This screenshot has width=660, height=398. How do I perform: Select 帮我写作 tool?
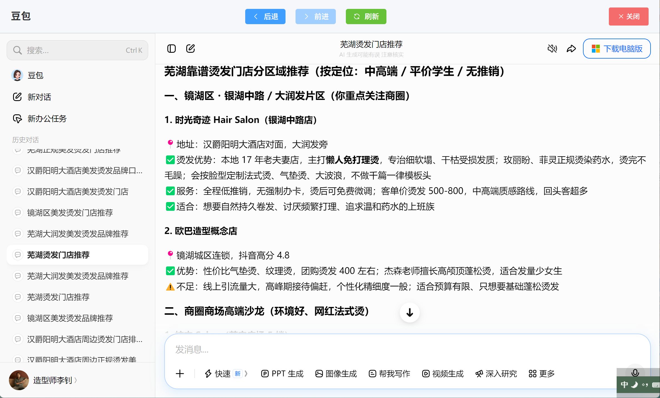pos(389,374)
